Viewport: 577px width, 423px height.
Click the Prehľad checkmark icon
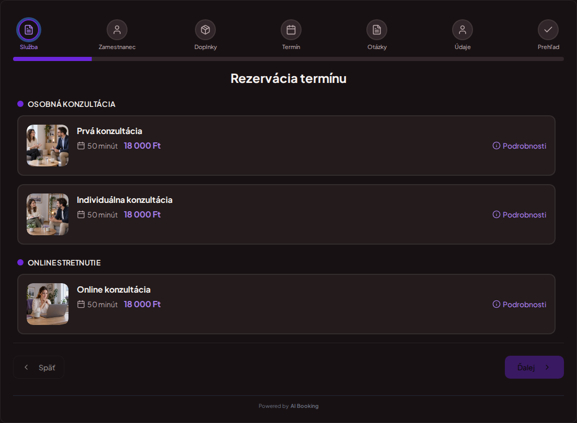(x=548, y=30)
